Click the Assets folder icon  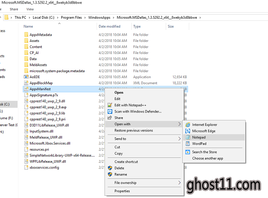coord(26,41)
